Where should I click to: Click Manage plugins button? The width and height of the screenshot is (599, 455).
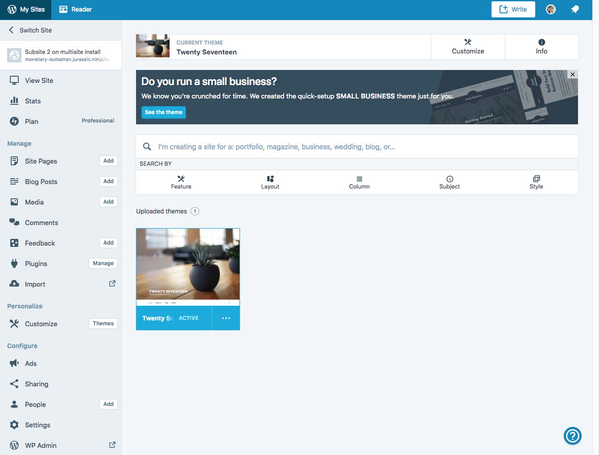pos(103,263)
